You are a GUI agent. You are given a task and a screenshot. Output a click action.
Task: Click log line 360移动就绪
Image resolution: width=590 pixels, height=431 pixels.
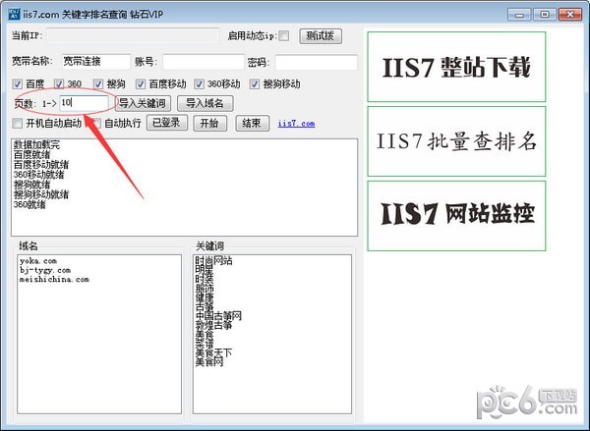click(39, 175)
